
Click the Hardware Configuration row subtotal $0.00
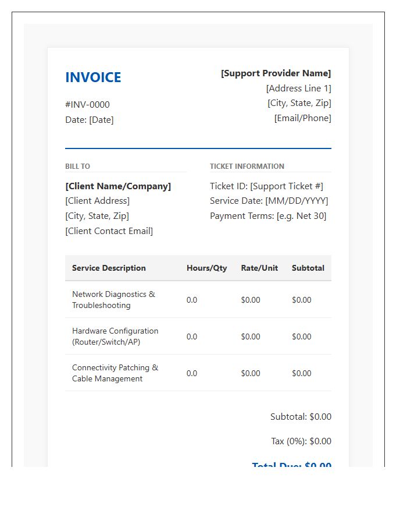tap(302, 337)
